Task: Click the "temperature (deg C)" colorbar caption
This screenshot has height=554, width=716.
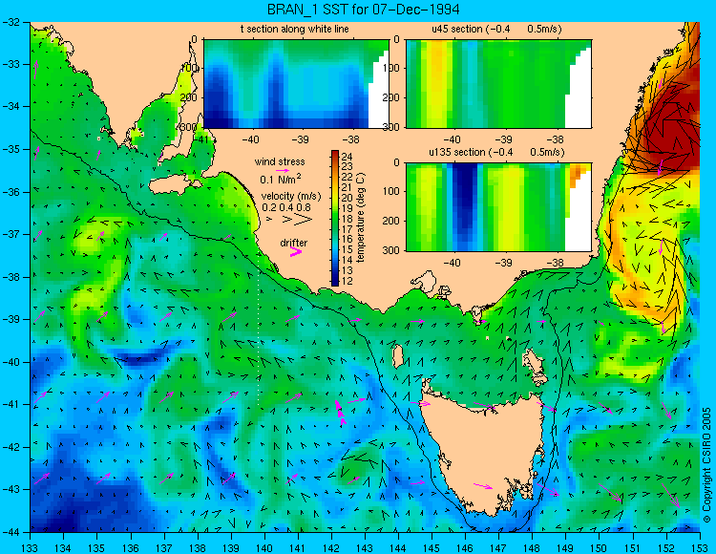Action: coord(361,218)
